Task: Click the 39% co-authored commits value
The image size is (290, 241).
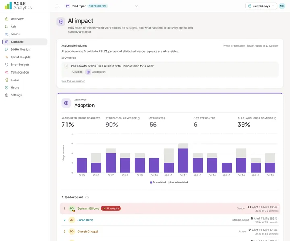Action: coord(244,125)
